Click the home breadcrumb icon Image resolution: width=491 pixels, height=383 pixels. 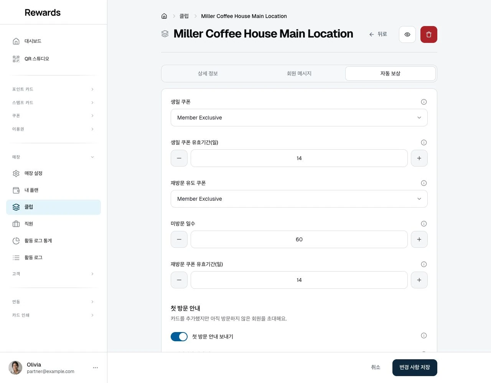coord(164,16)
